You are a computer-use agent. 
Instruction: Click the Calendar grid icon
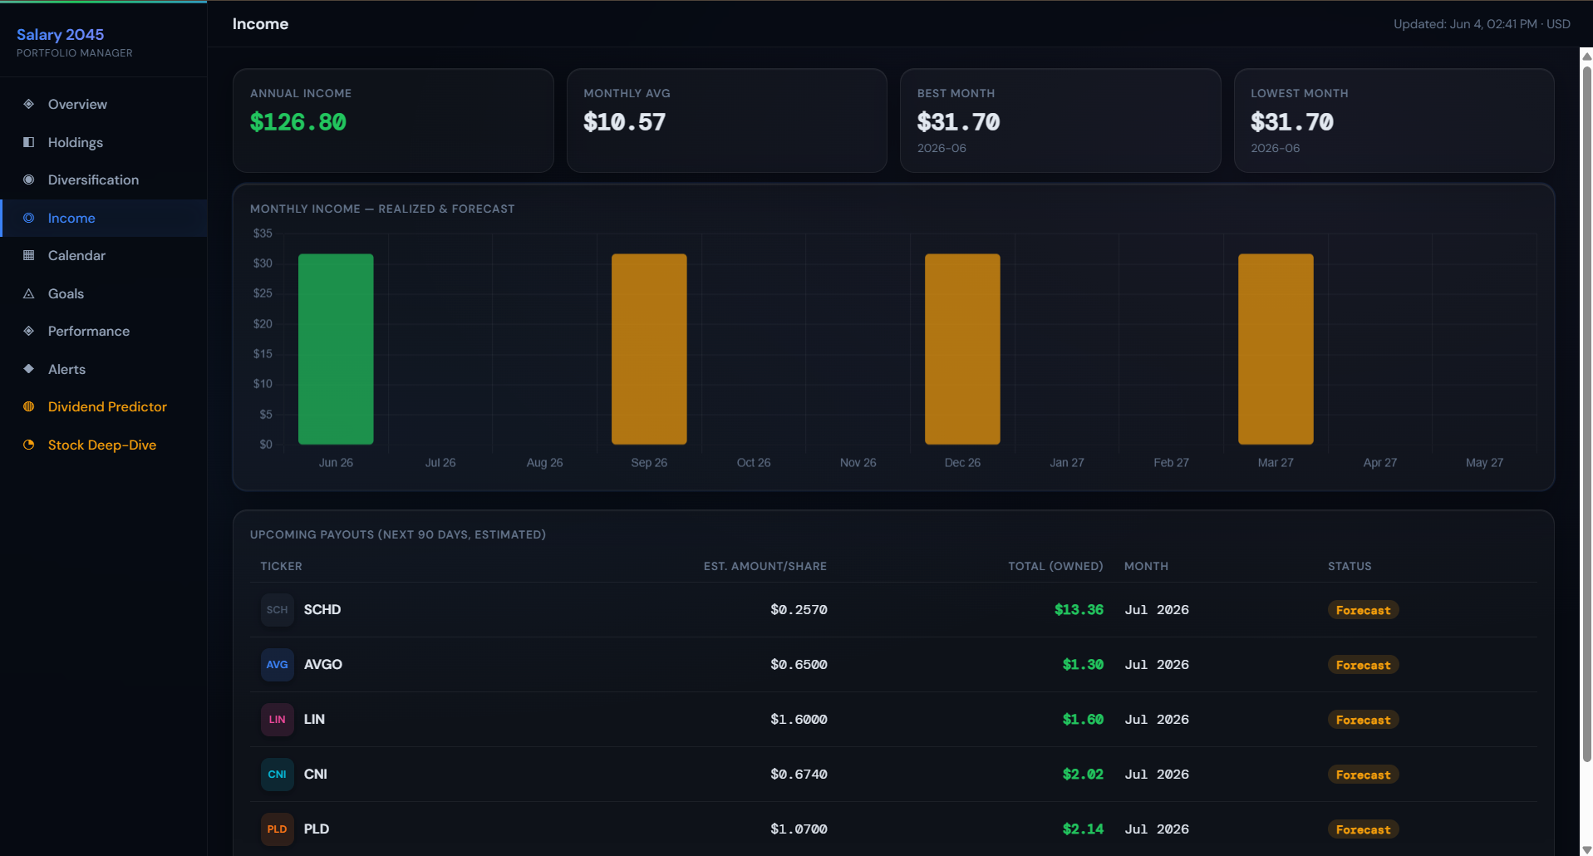coord(29,255)
